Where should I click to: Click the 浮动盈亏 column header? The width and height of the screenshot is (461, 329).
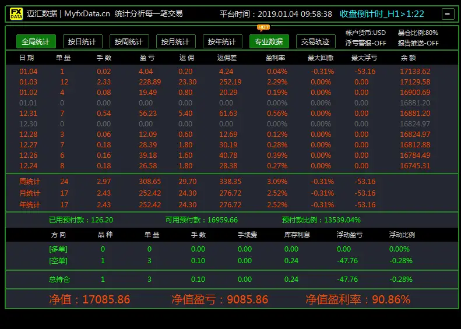(350, 235)
